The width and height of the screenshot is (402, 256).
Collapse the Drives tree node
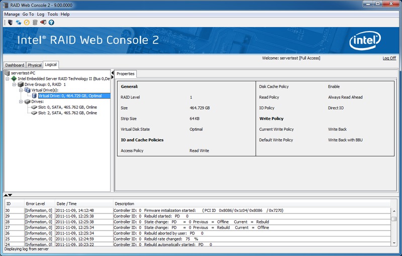(21, 101)
